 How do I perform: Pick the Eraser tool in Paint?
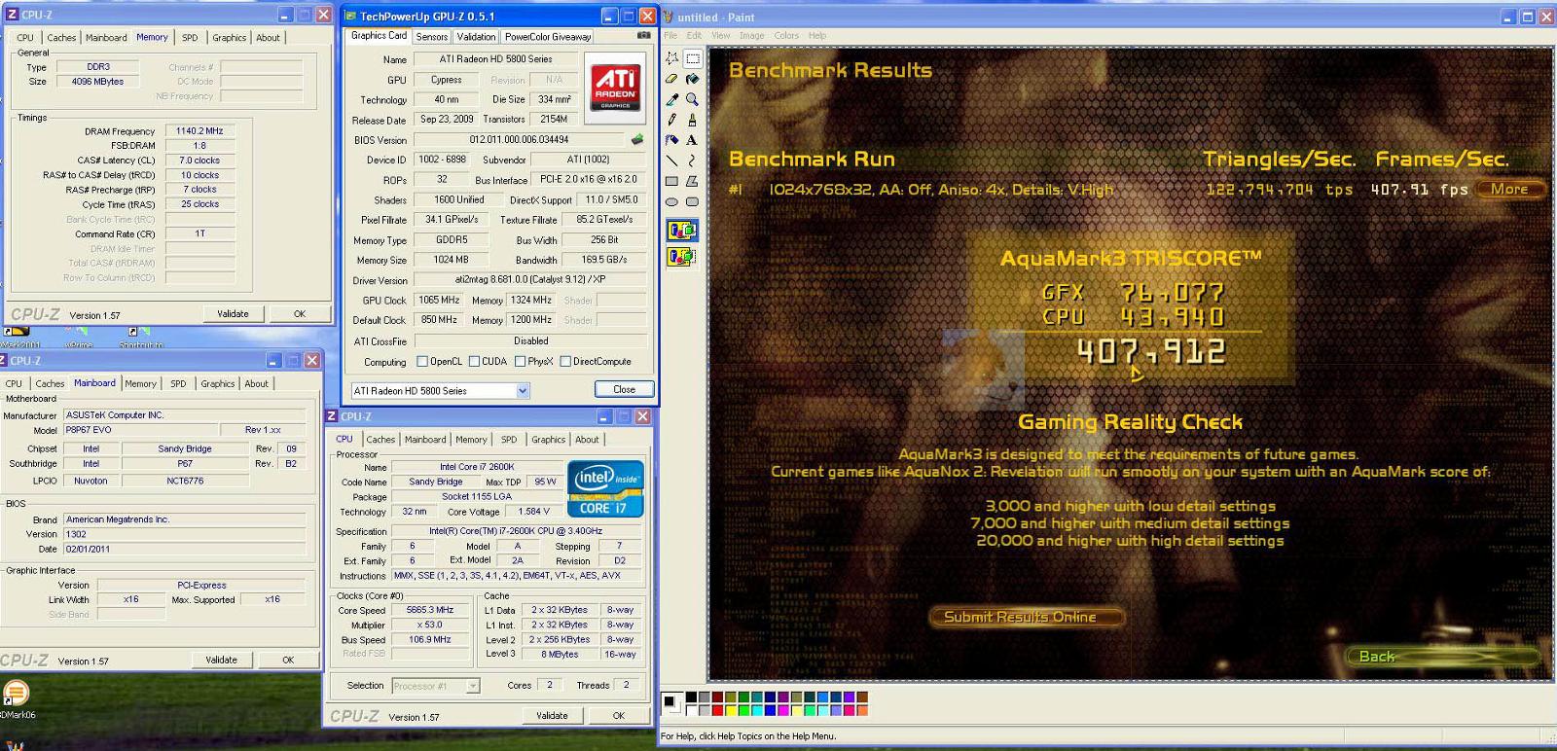tap(671, 79)
